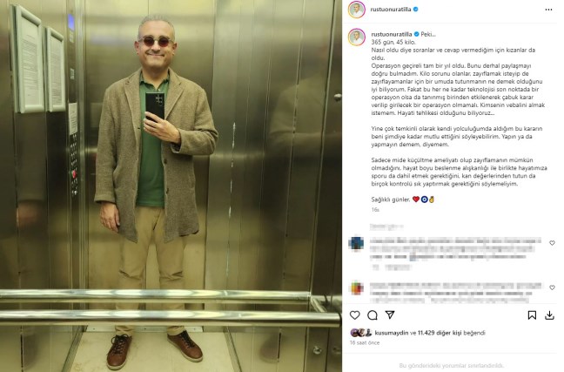Click the liker avatars beside kusumaydin

[x=361, y=333]
